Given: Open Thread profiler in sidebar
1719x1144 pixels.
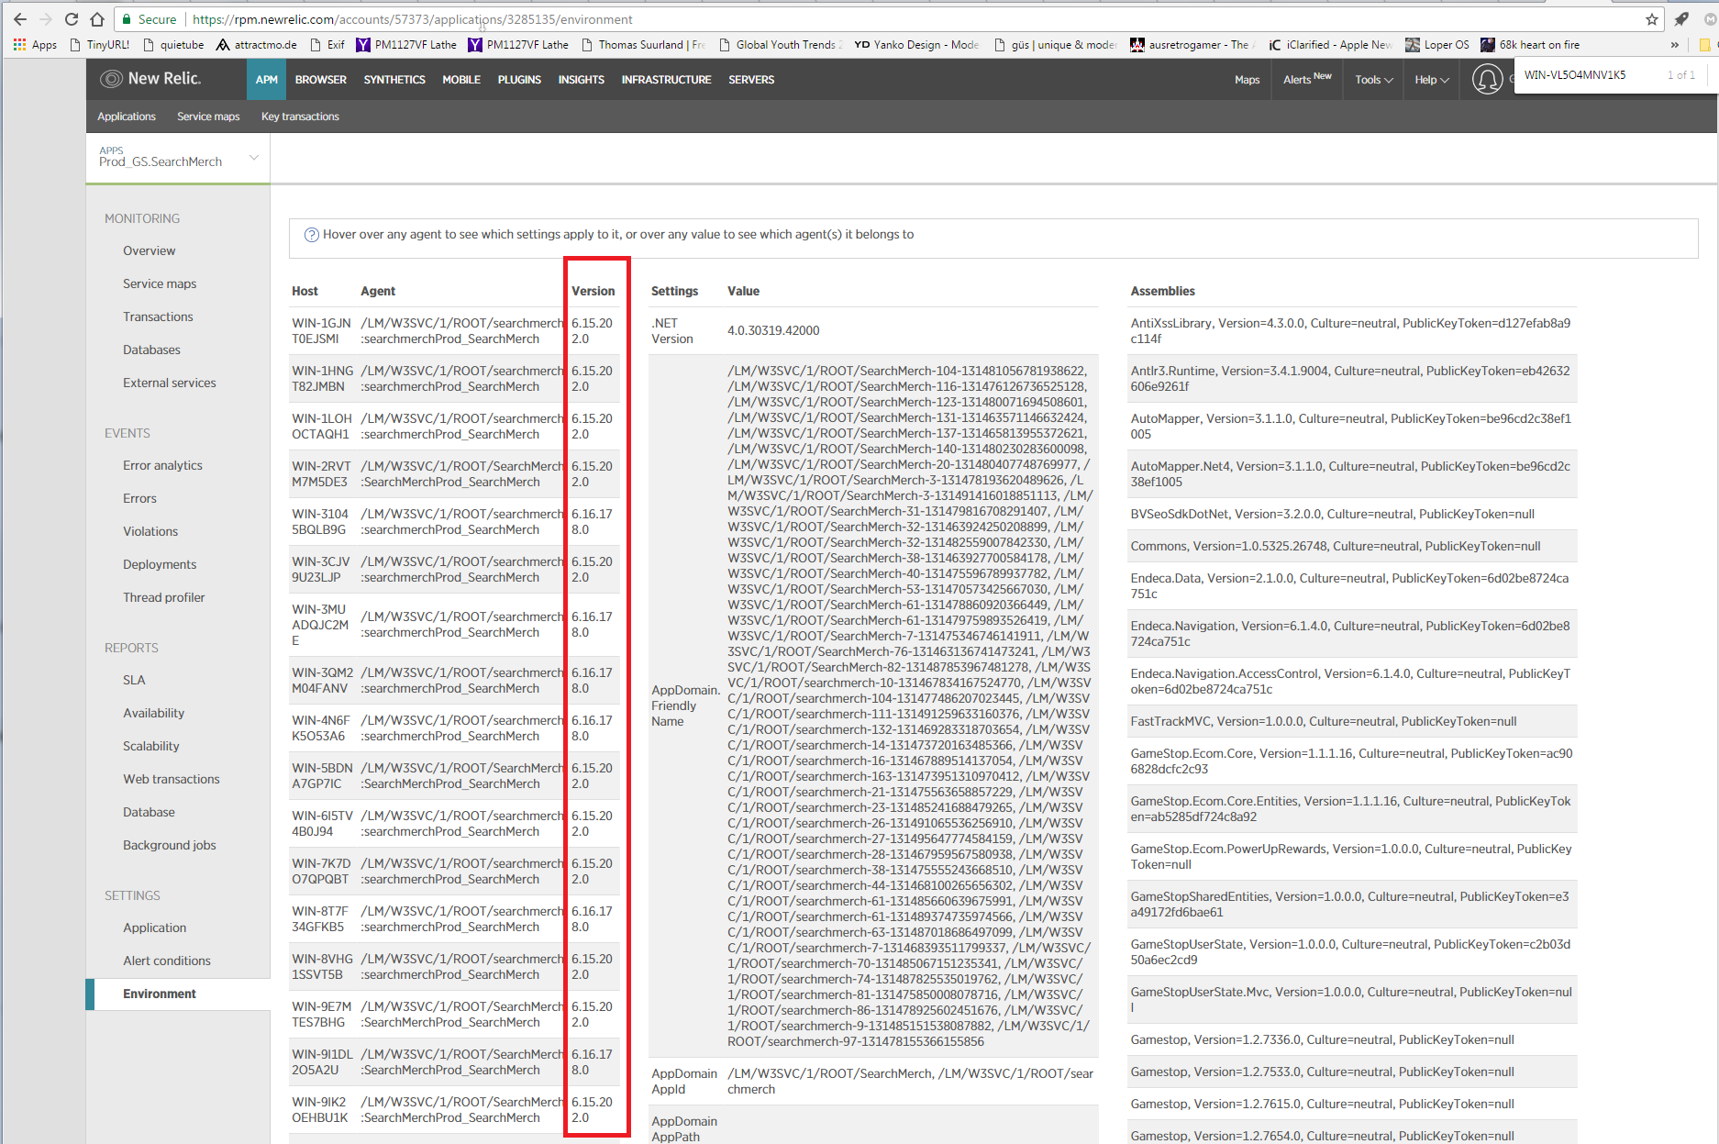Looking at the screenshot, I should tap(164, 597).
